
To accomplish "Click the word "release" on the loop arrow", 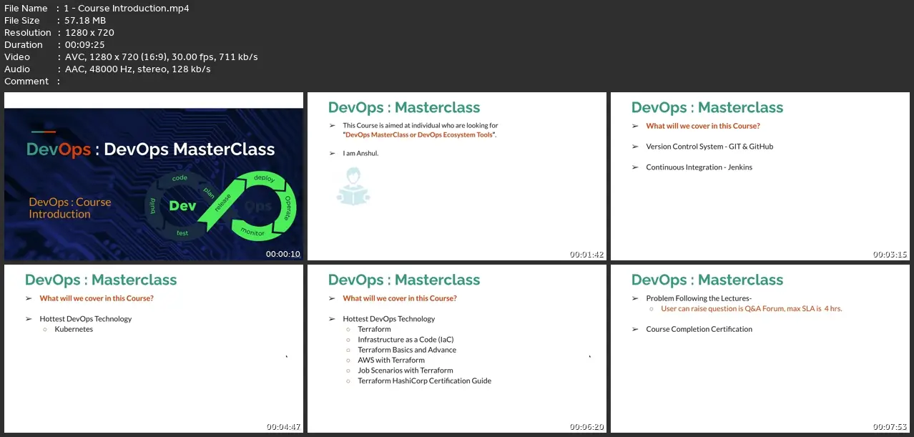I will (x=222, y=202).
